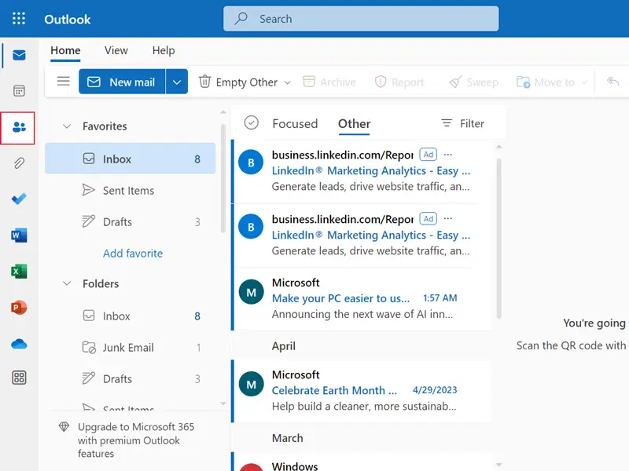Click the Move to button
629x471 pixels.
546,82
